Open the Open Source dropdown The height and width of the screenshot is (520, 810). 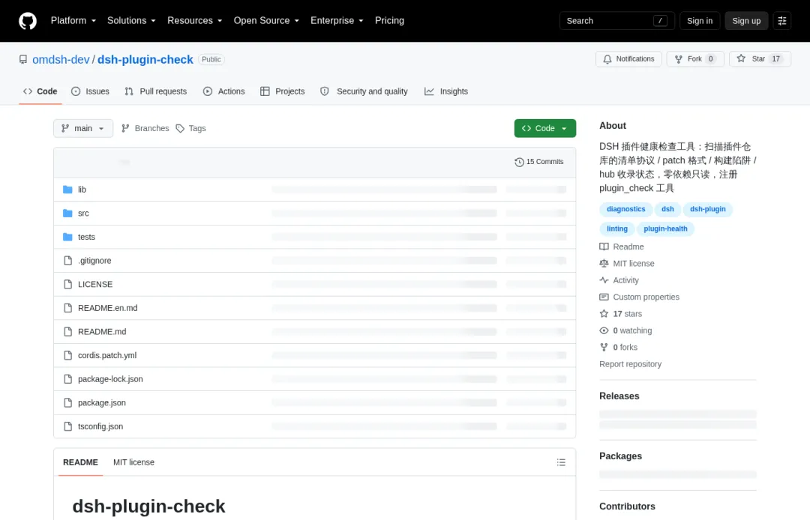(x=266, y=21)
